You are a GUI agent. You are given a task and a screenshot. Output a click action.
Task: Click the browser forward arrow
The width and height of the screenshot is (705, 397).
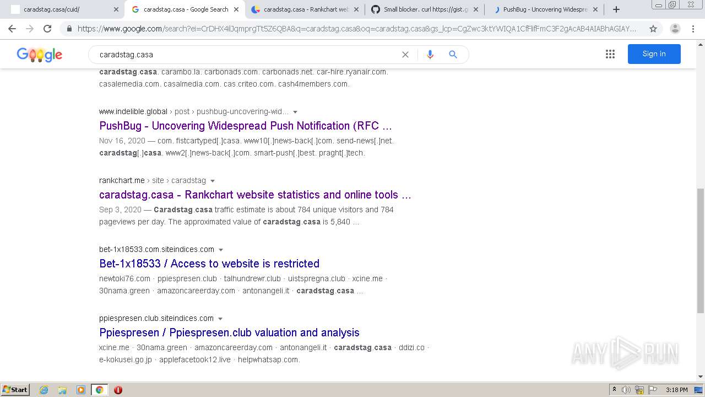point(30,29)
